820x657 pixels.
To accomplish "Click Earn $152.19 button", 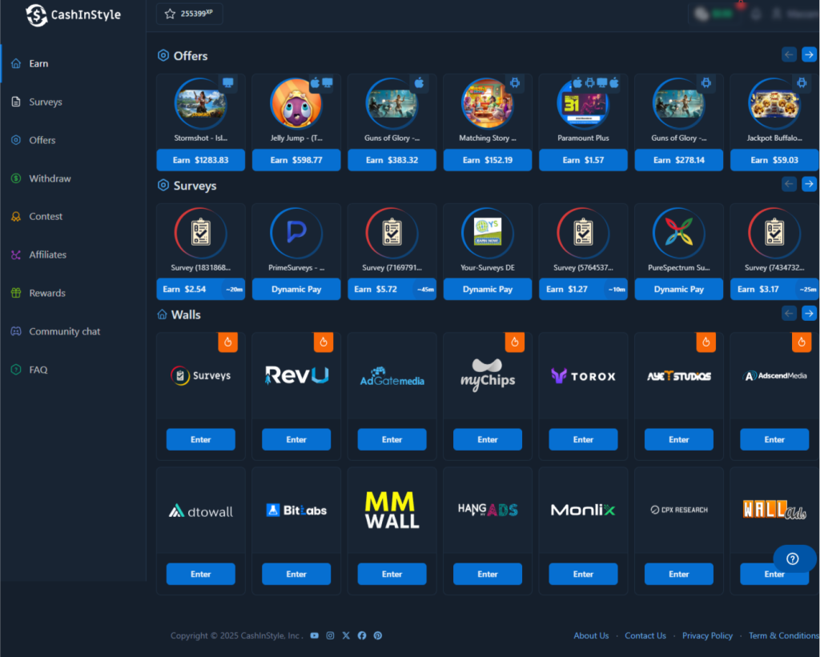I will [x=488, y=160].
